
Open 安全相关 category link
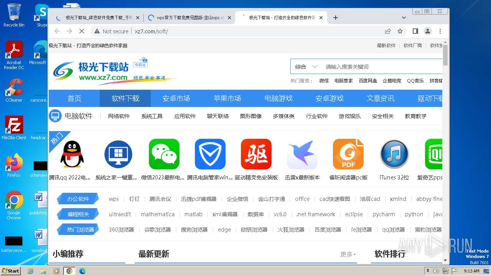[x=383, y=116]
